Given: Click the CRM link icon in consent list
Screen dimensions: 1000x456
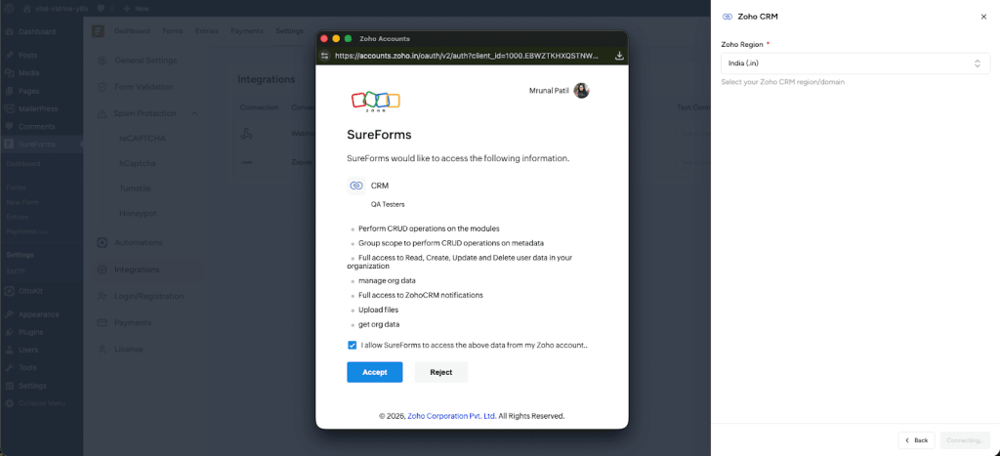Looking at the screenshot, I should [356, 186].
